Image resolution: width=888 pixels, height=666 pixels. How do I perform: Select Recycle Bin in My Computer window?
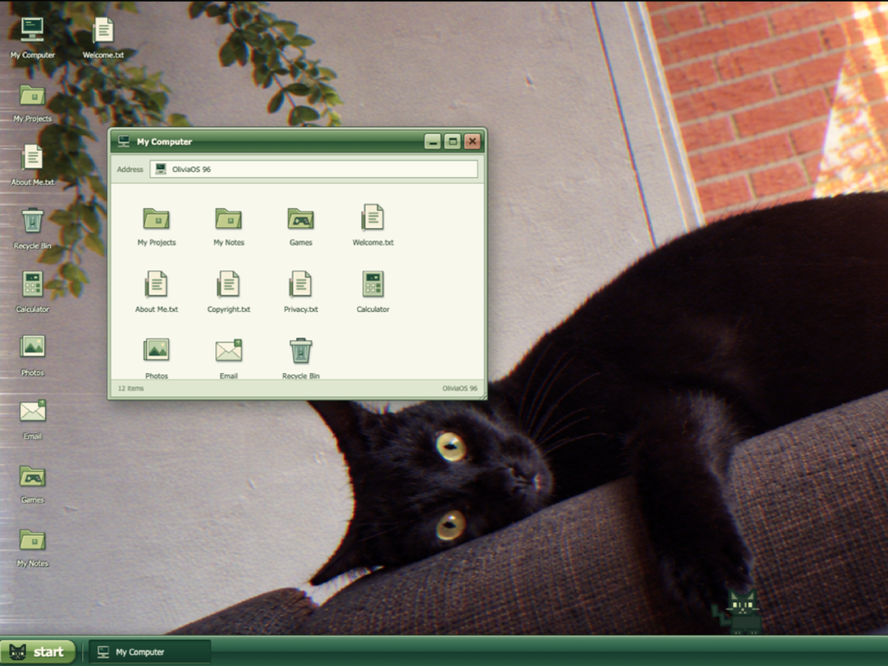(x=301, y=358)
